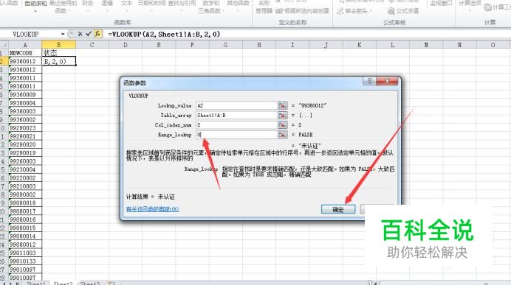The height and width of the screenshot is (285, 511).
Task: Click the Name Box showing VLOOKUP
Action: pos(30,34)
